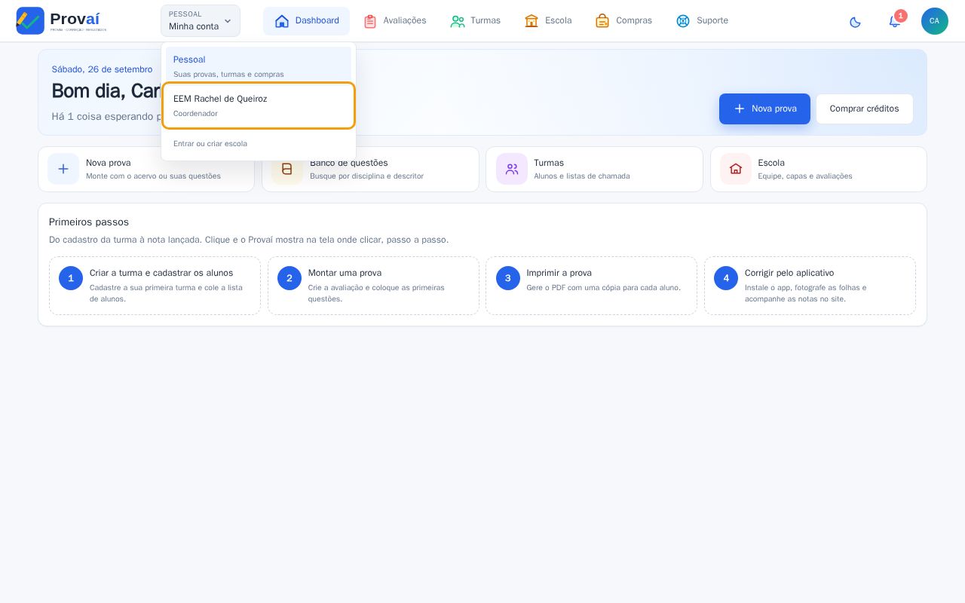Start step 1 Criar a turma
Screen dimensions: 965x603
(x=155, y=286)
